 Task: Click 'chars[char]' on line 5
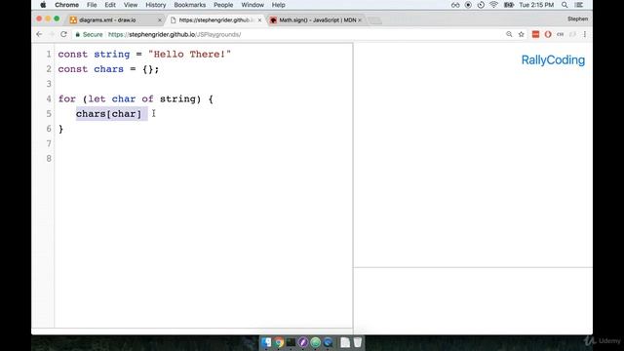click(x=108, y=114)
